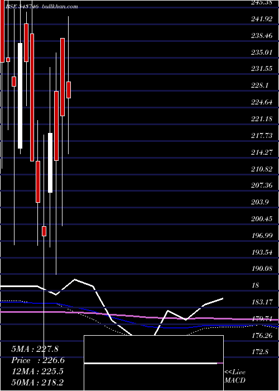The width and height of the screenshot is (279, 391).
Task: Click the bullkhan.com watermark text
Action: pyautogui.click(x=60, y=7)
